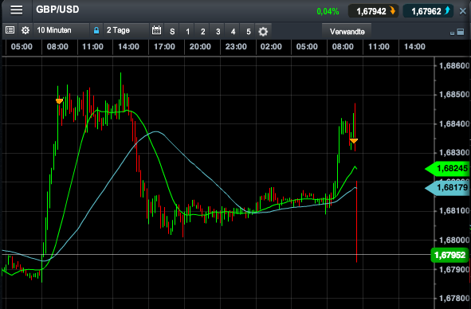
Task: Click the sell price 1,67942
Action: (374, 11)
